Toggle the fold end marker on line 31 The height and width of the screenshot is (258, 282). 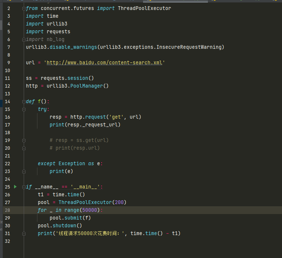[24, 234]
